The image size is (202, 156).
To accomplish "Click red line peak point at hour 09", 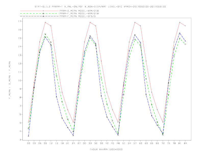I will point(45,22).
